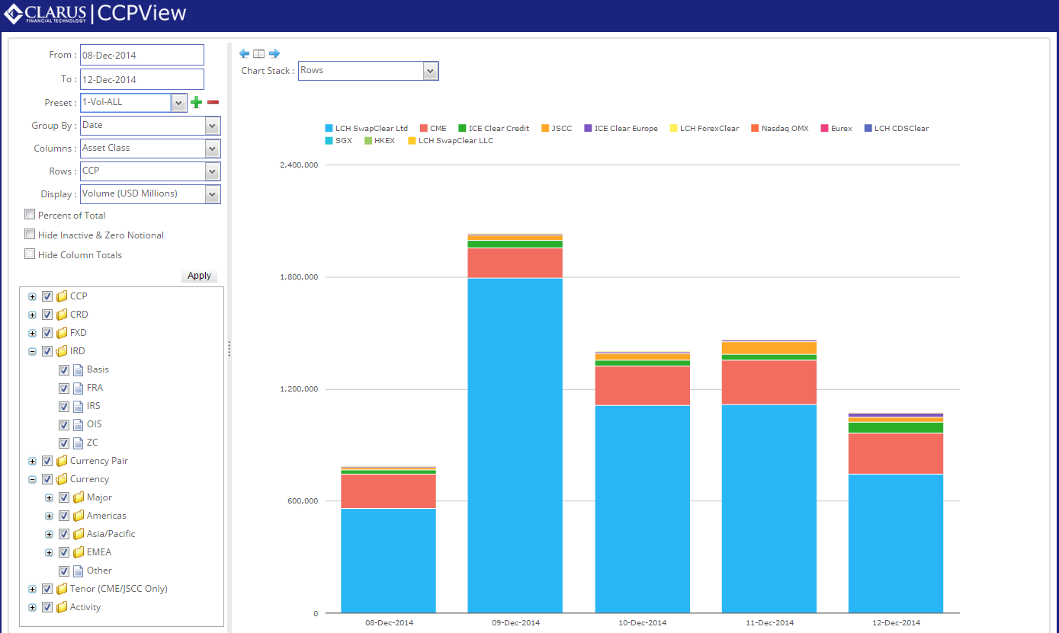The height and width of the screenshot is (633, 1059).
Task: Click the Other document icon
Action: pyautogui.click(x=78, y=571)
